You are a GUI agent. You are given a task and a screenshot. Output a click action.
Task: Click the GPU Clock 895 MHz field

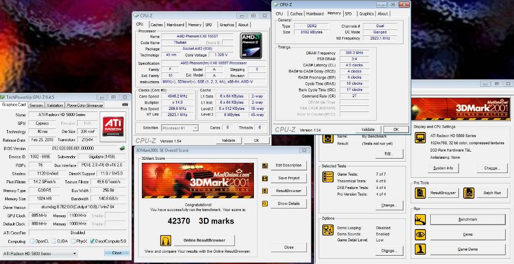tap(39, 216)
